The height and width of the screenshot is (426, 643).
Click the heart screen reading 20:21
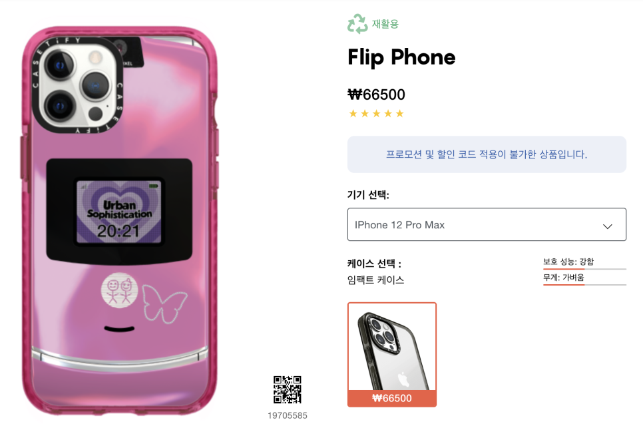119,212
